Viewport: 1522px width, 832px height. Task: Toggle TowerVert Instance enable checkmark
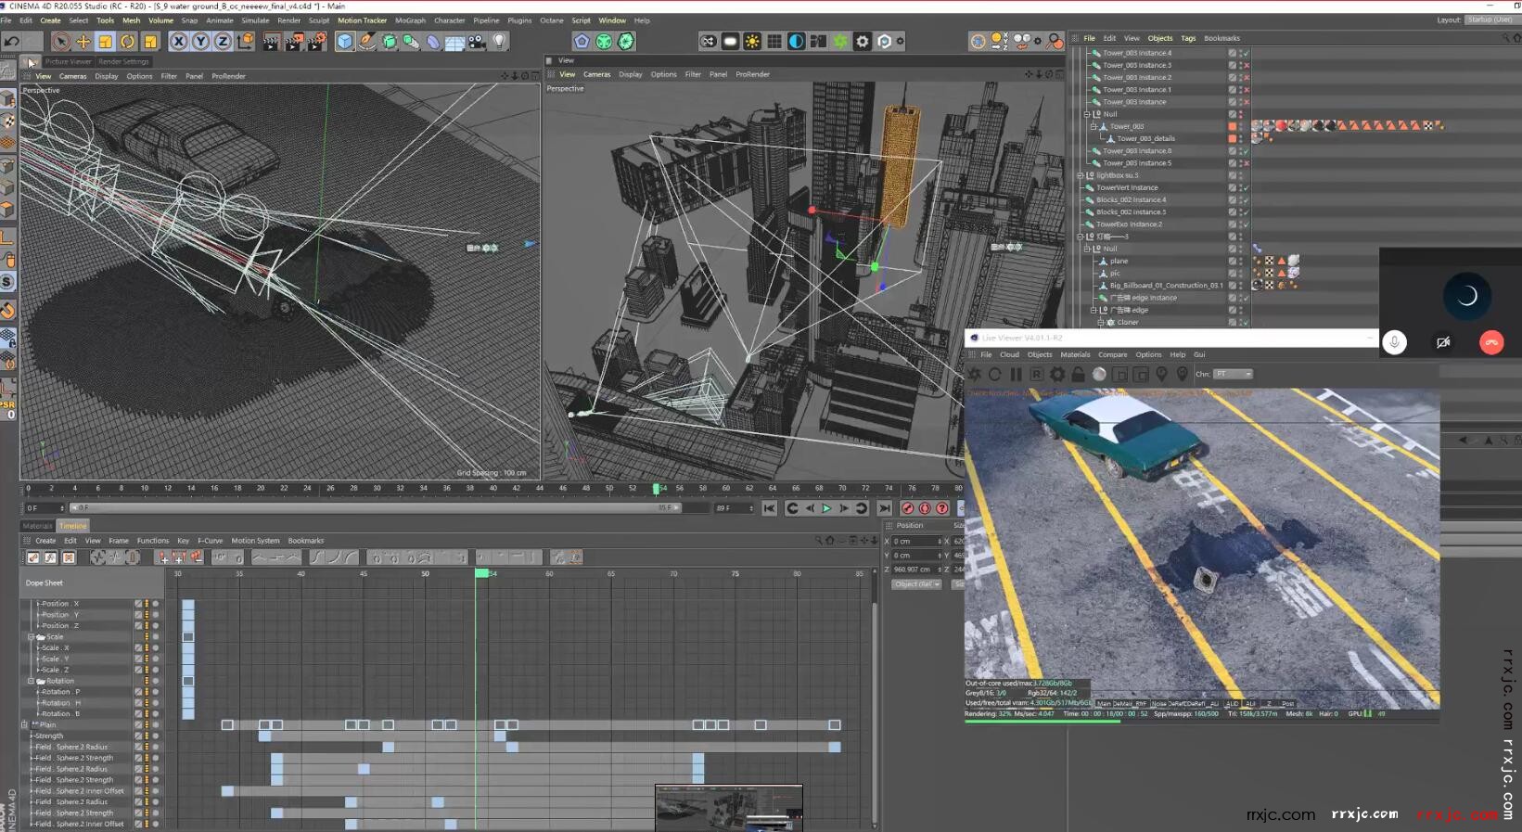coord(1246,187)
